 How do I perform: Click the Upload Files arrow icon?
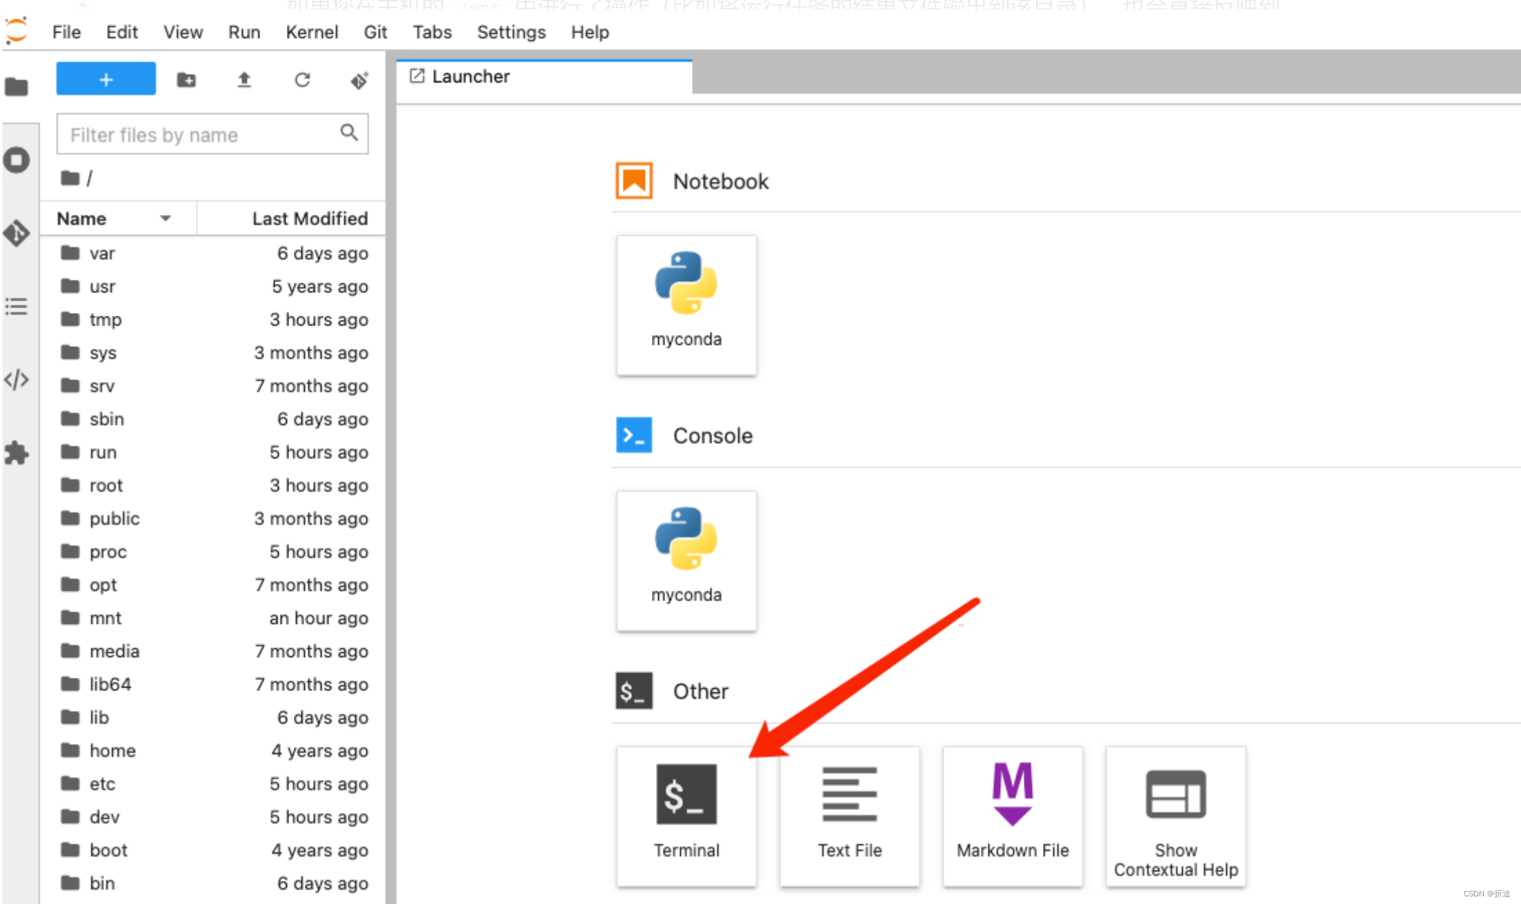[244, 80]
